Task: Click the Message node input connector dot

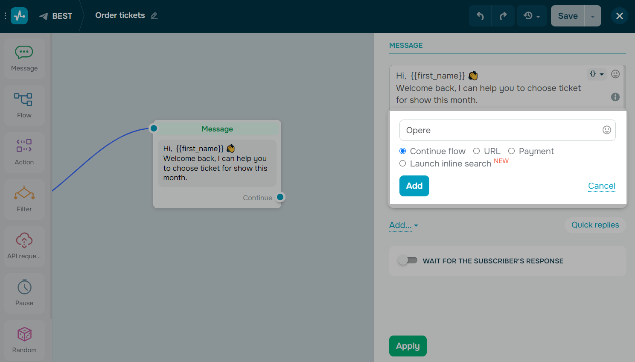Action: [x=154, y=128]
